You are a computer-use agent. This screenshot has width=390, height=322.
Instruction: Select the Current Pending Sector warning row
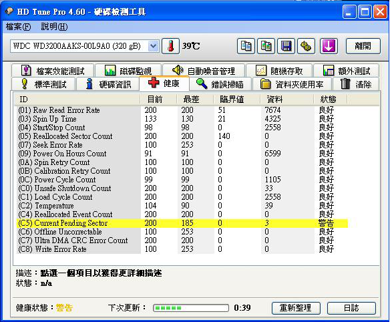point(182,223)
